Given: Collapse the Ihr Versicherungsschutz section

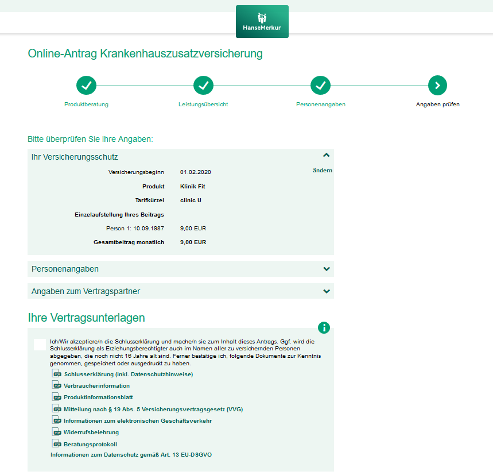Looking at the screenshot, I should coord(326,156).
